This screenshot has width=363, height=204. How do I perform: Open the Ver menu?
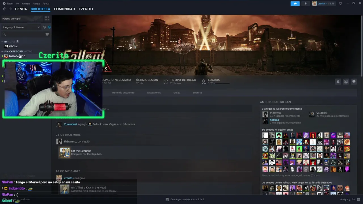(x=18, y=3)
